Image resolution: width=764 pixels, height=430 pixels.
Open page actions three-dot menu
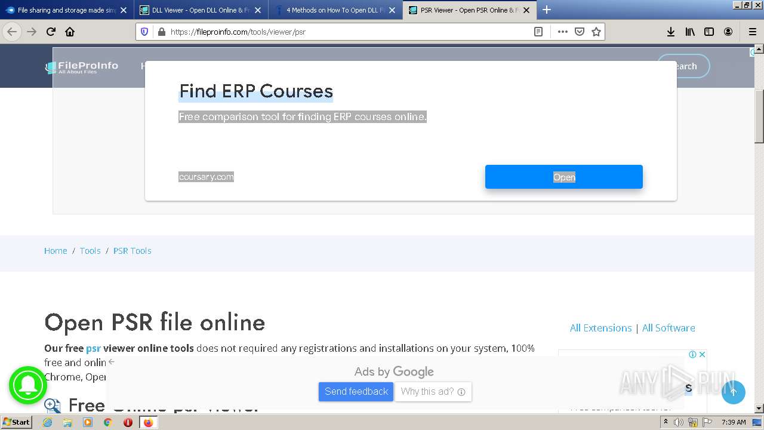click(562, 32)
